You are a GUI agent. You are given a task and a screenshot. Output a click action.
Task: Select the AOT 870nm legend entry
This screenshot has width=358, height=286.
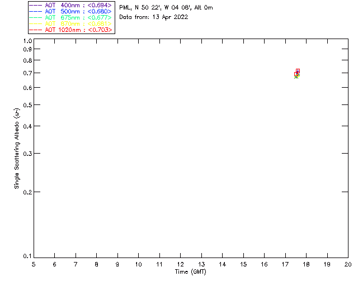pyautogui.click(x=70, y=23)
